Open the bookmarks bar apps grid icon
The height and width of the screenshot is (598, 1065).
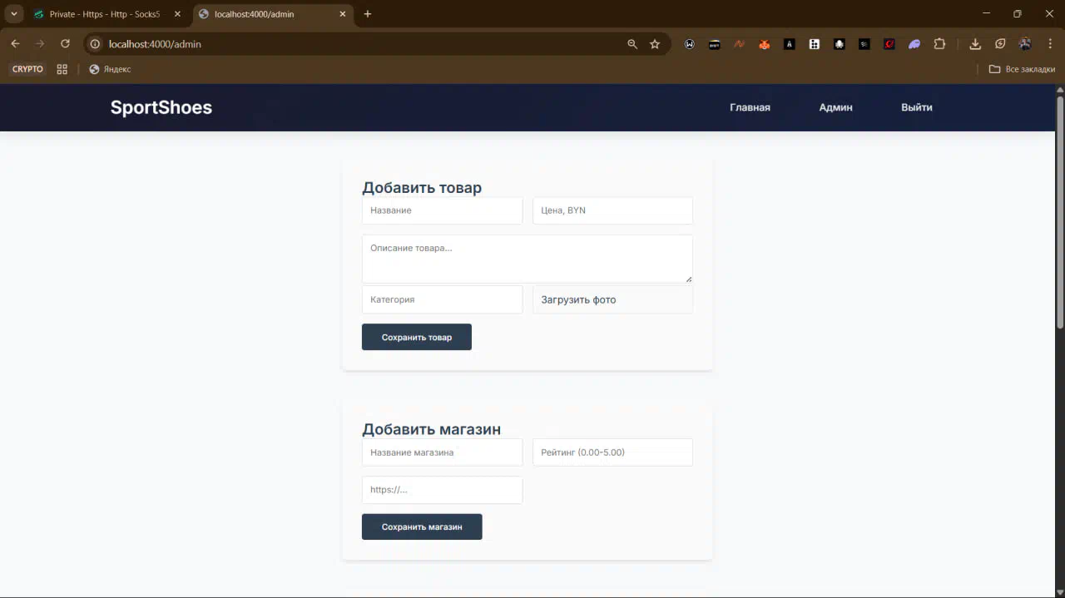coord(62,69)
